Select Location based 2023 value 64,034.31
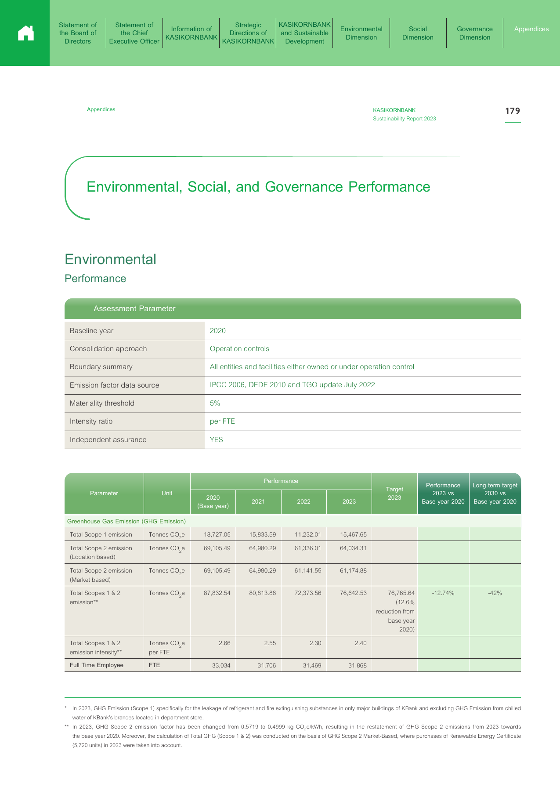The height and width of the screenshot is (791, 560). point(353,548)
